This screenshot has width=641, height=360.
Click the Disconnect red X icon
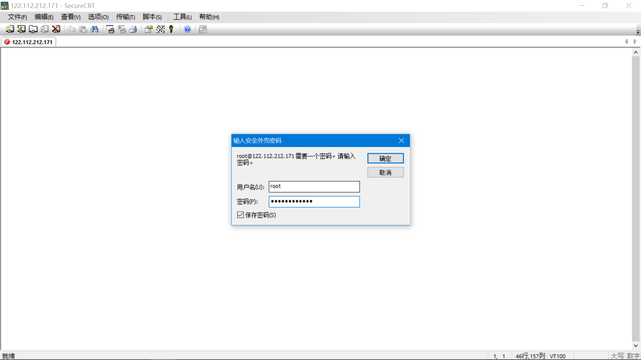56,29
